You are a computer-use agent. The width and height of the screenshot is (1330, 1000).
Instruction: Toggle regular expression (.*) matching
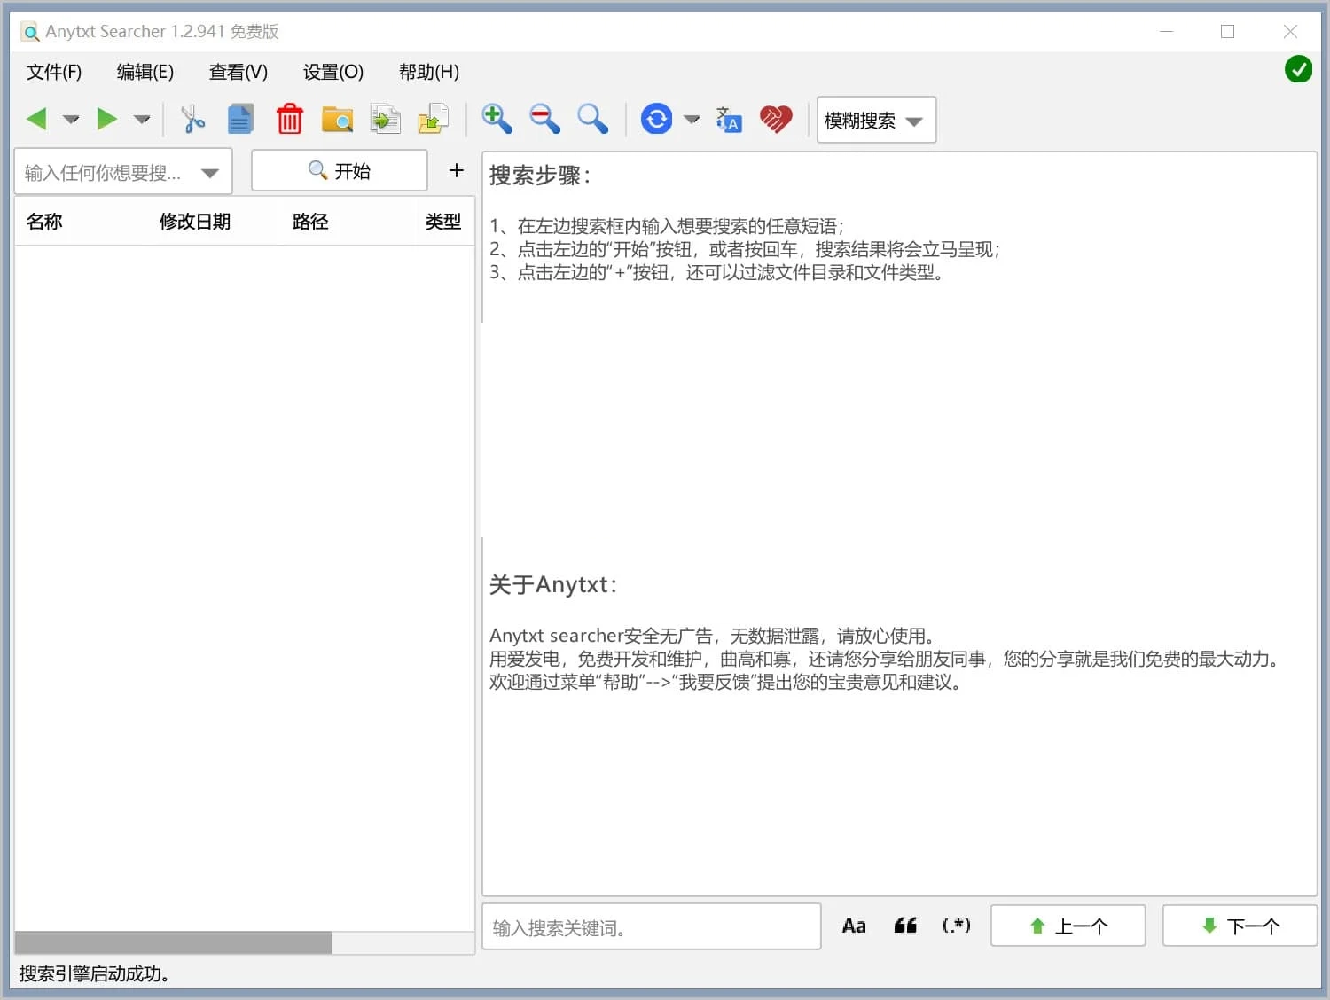pos(956,926)
